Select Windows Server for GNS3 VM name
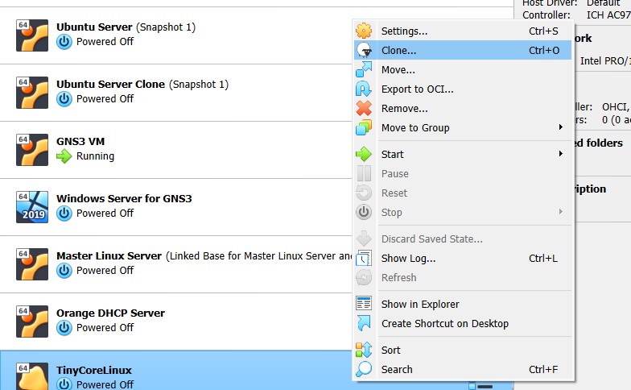Image resolution: width=631 pixels, height=390 pixels. click(x=124, y=198)
